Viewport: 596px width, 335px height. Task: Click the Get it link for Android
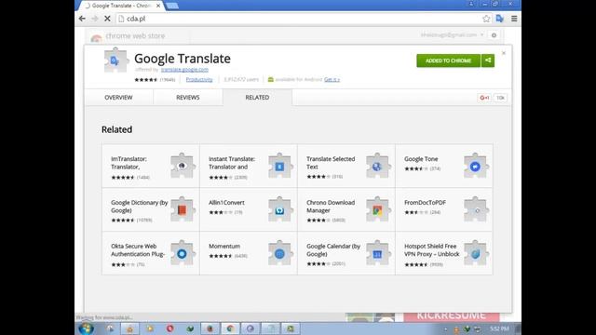pyautogui.click(x=332, y=79)
